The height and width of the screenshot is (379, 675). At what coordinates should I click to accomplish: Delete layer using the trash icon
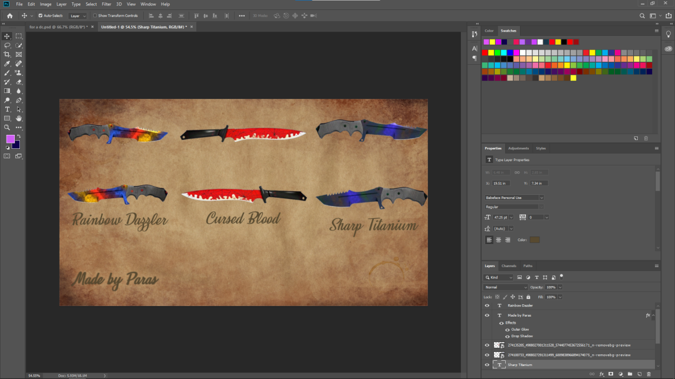(x=648, y=374)
